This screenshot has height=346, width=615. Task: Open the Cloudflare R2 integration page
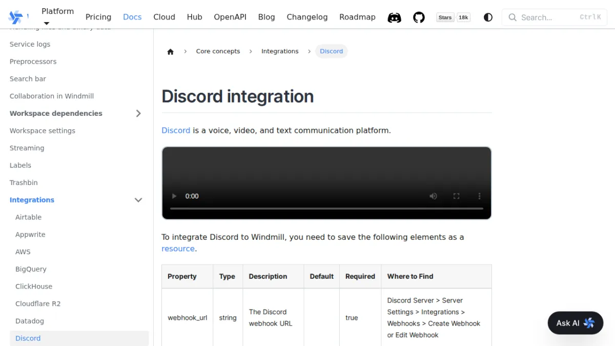coord(38,304)
